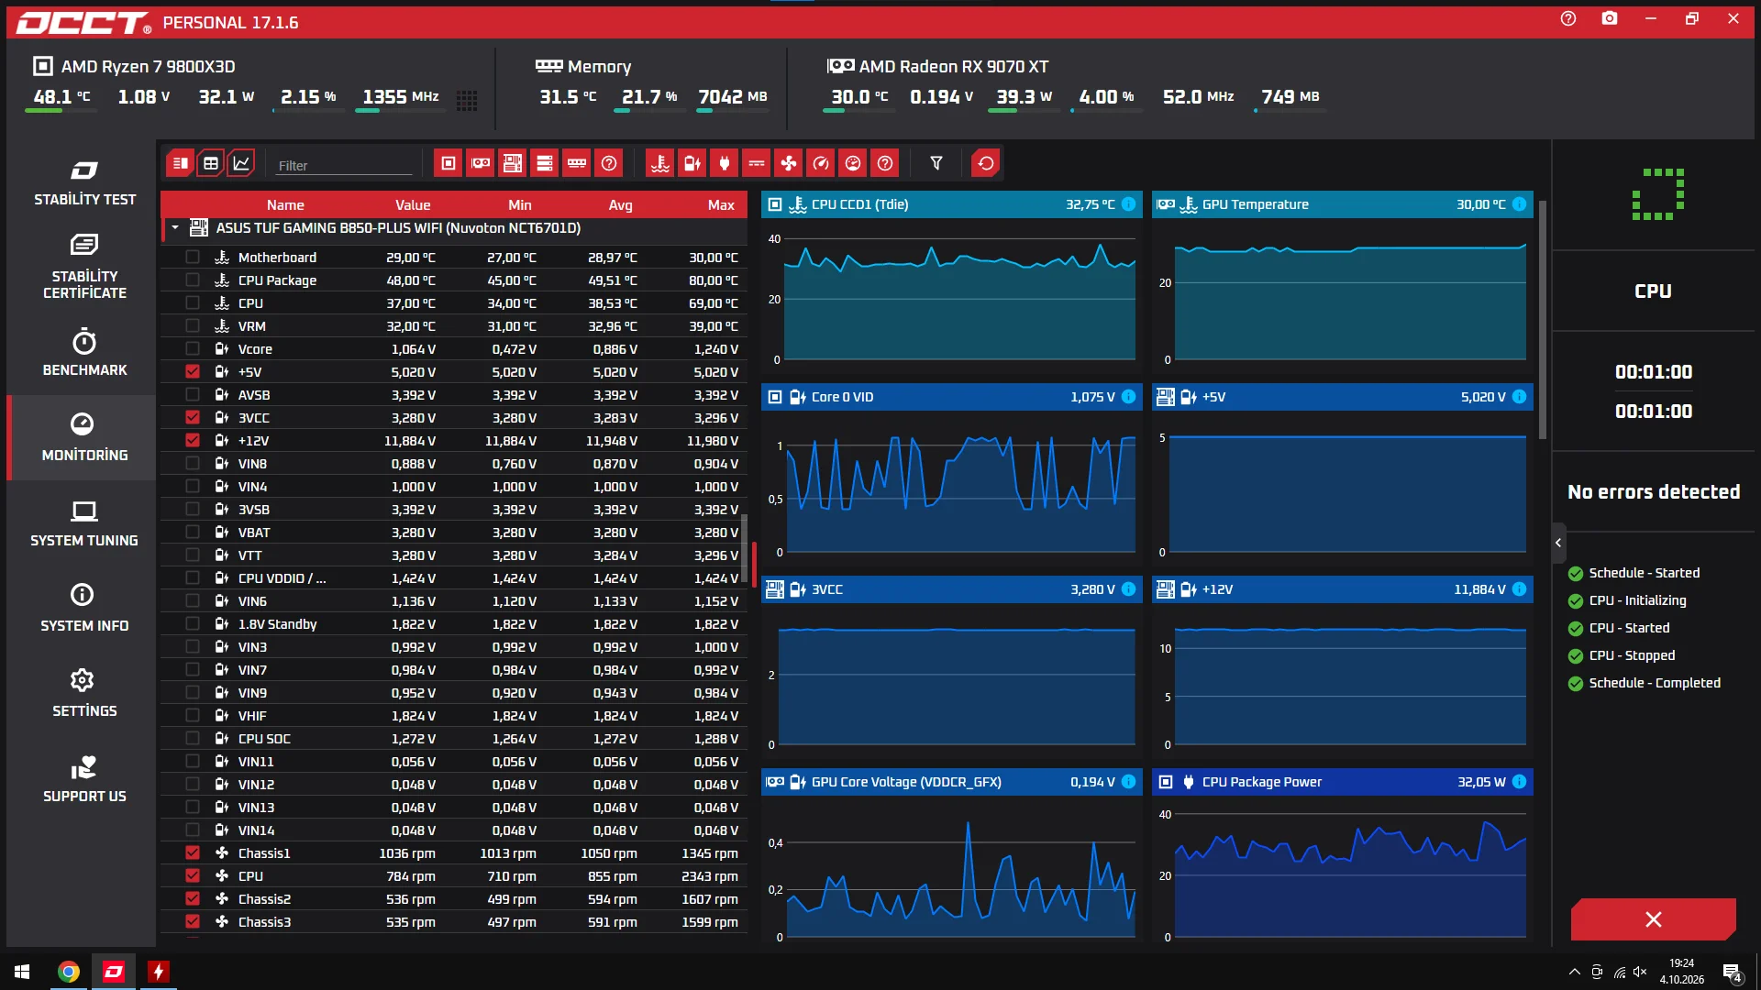The height and width of the screenshot is (990, 1761).
Task: Toggle the GPU hardware filter icon
Action: pyautogui.click(x=481, y=163)
